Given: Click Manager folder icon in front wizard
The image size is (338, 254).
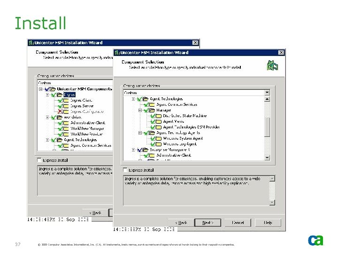Looking at the screenshot, I should click(x=152, y=110).
